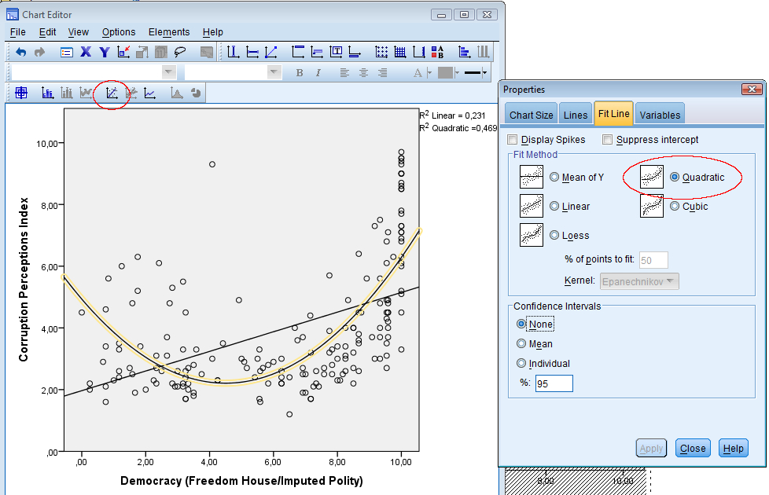The width and height of the screenshot is (769, 495).
Task: Click the Help button in Properties
Action: click(733, 449)
